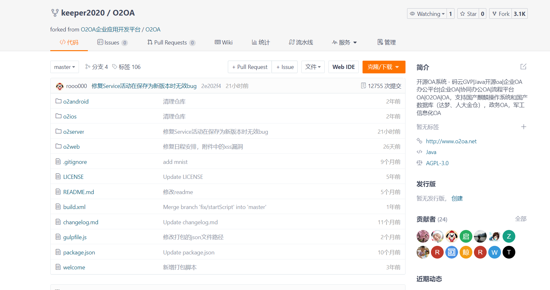Click the 12755 commits history icon
Screen dimensions: 550x290
(x=363, y=86)
